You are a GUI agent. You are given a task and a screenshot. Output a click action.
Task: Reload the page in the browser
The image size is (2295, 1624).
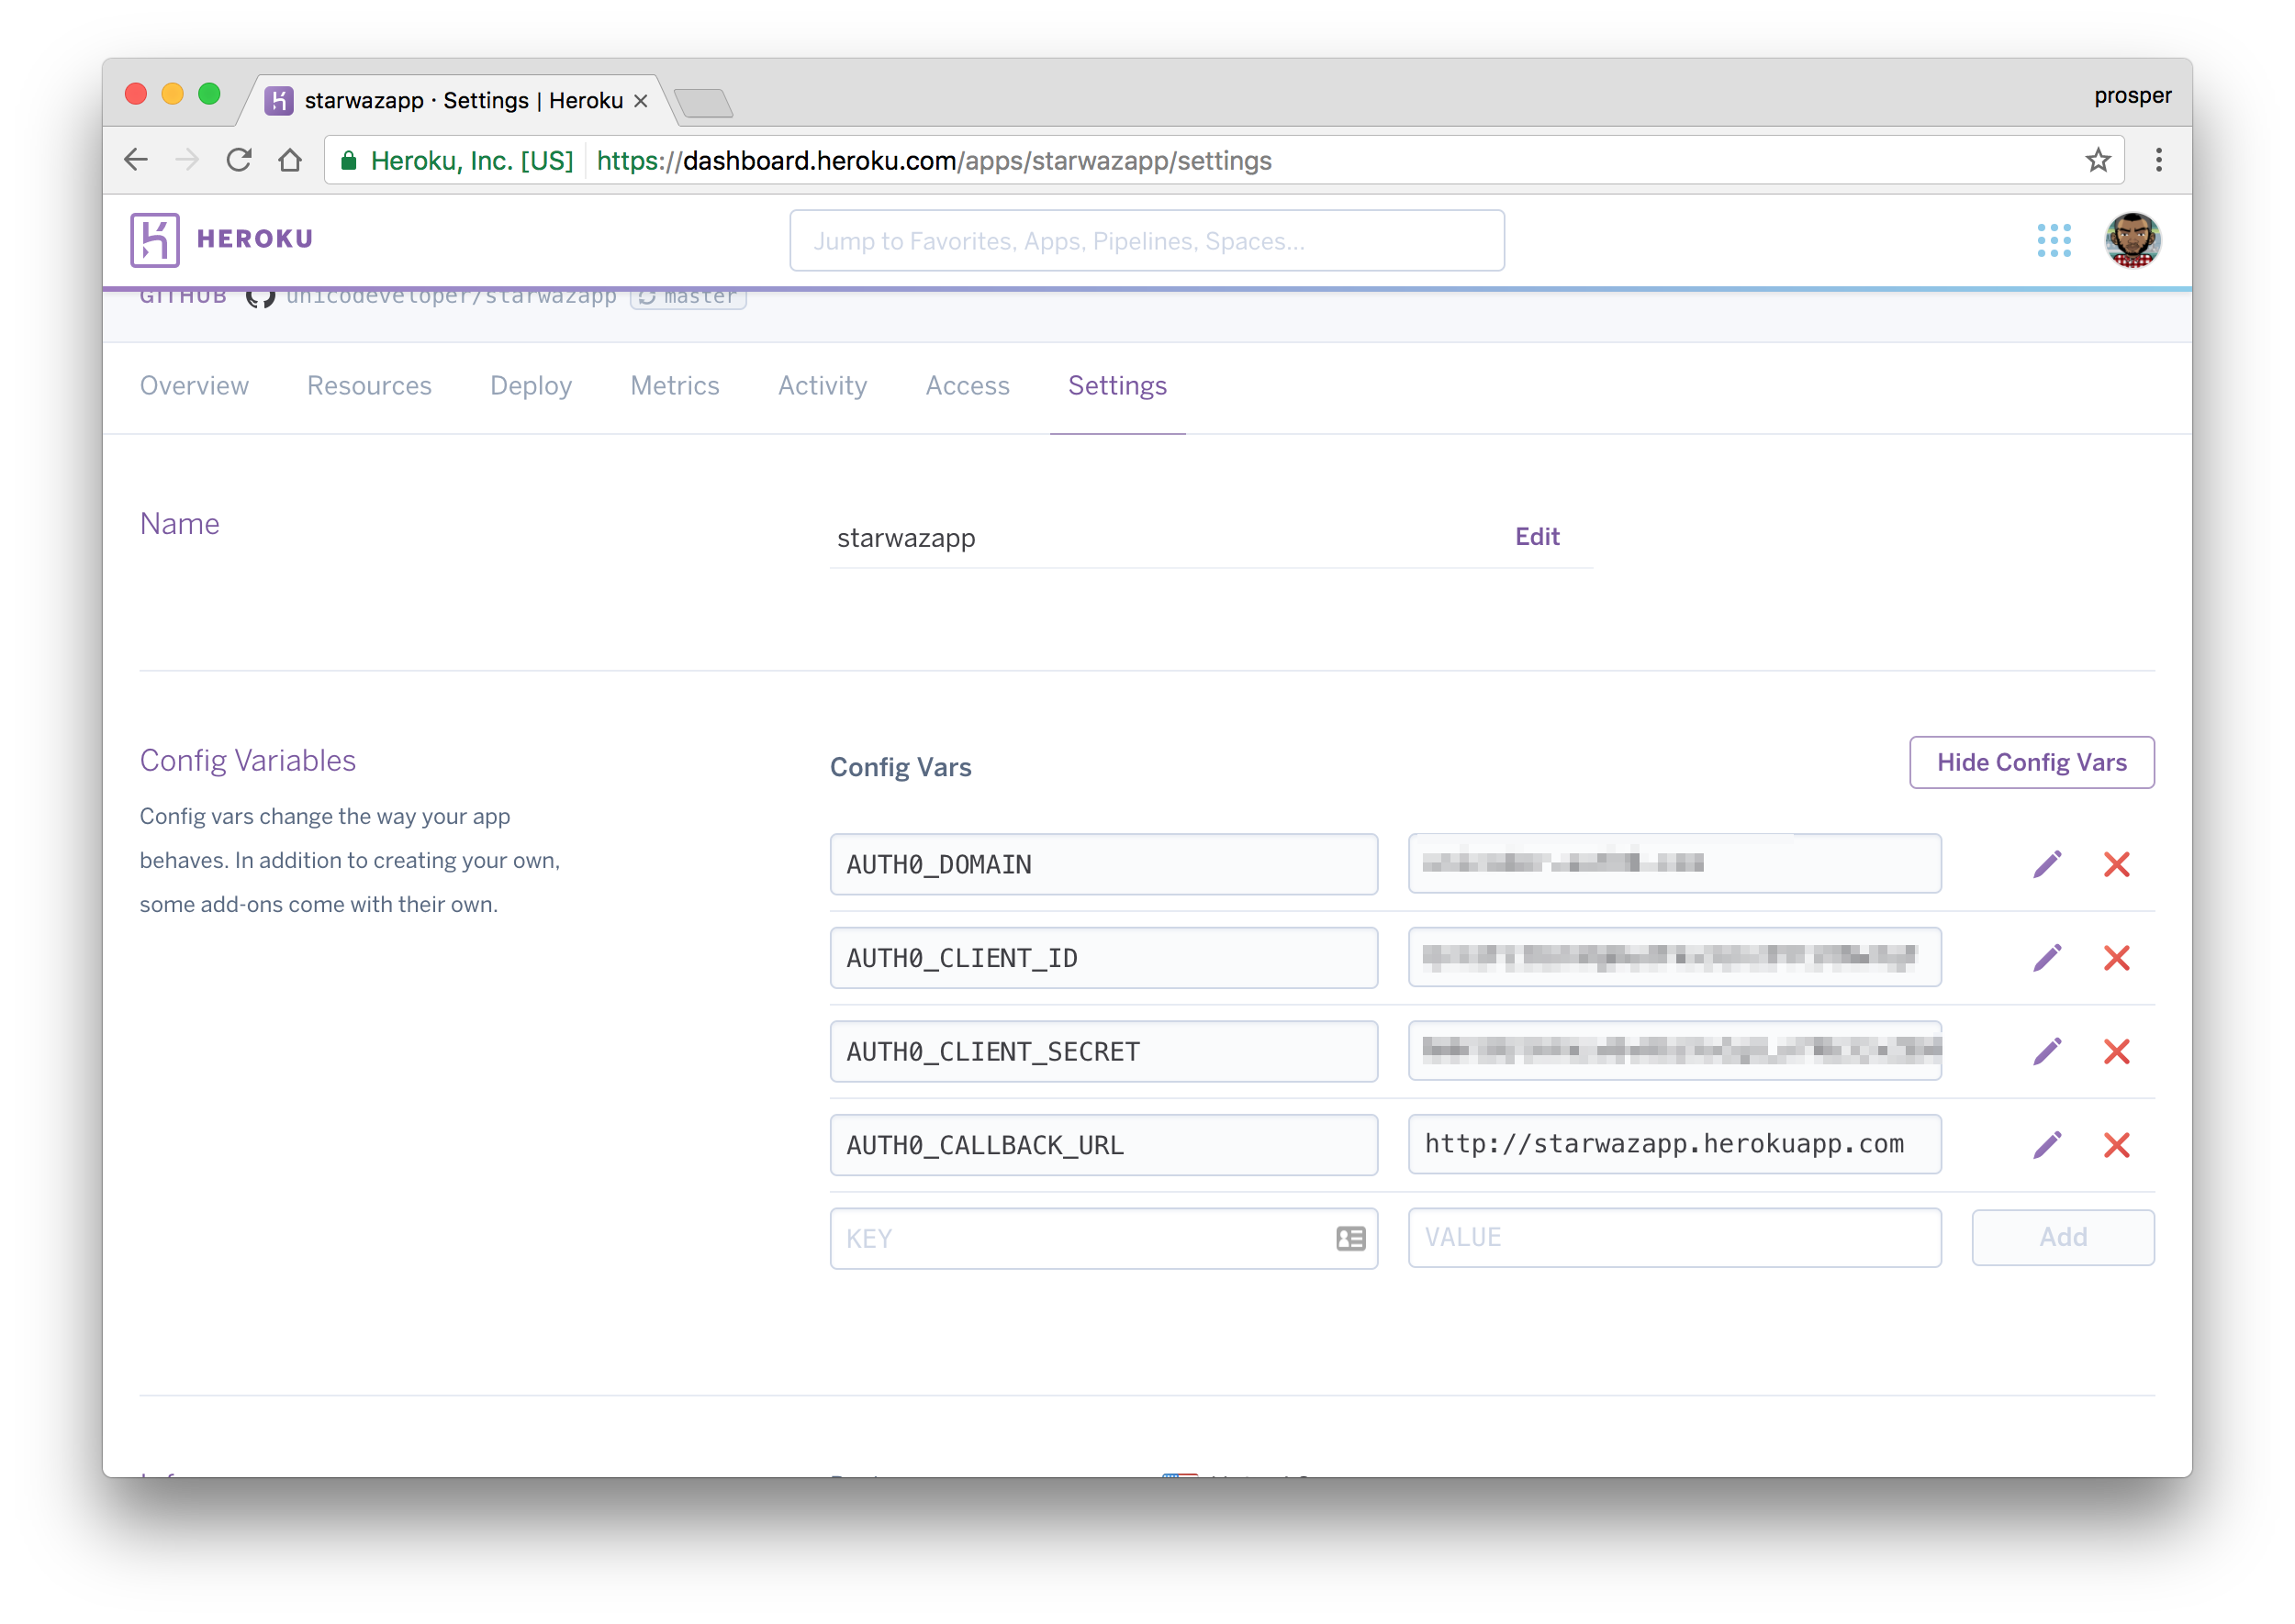pyautogui.click(x=238, y=160)
